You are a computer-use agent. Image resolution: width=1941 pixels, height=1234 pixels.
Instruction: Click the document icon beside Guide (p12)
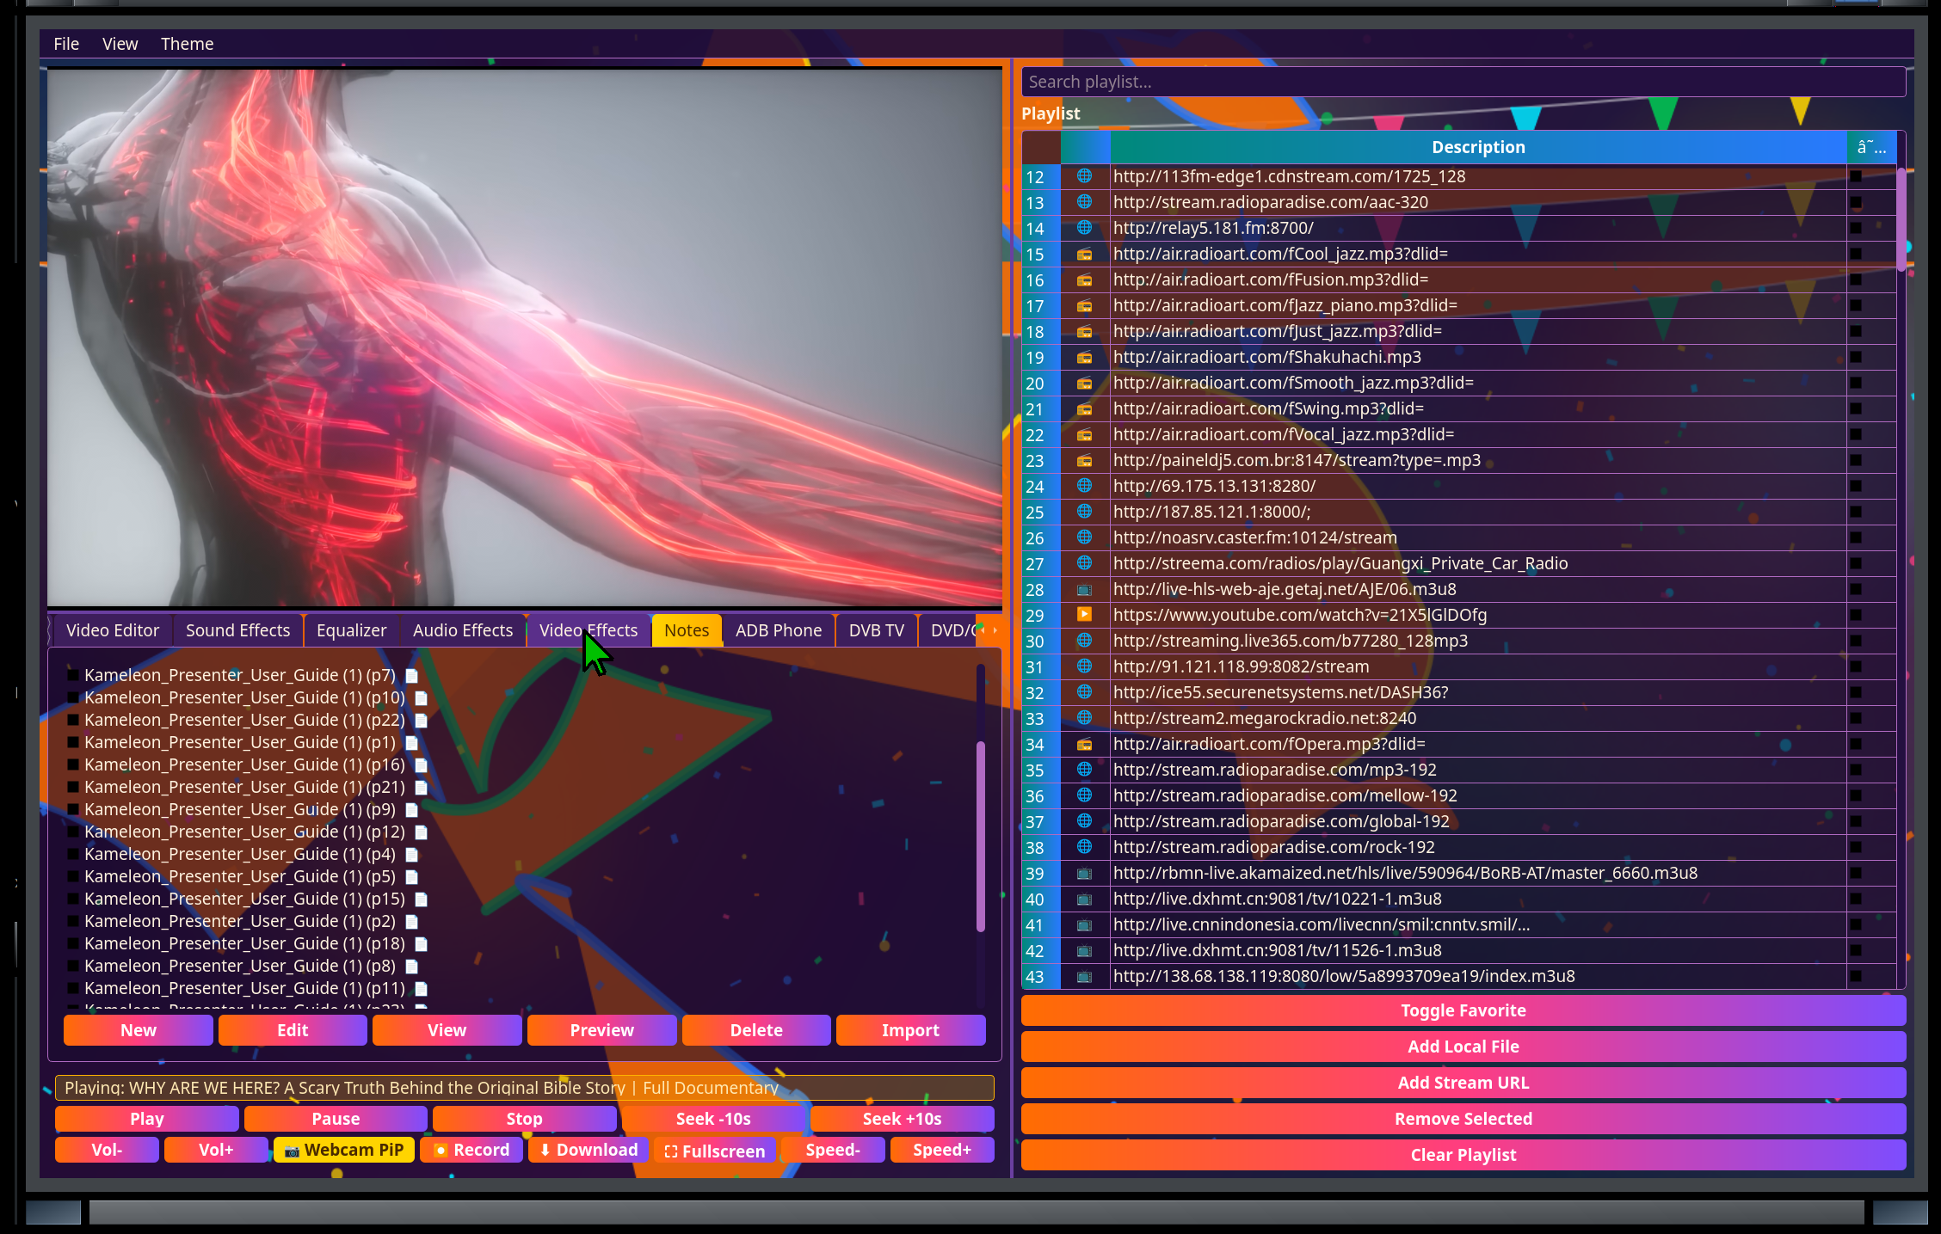422,832
